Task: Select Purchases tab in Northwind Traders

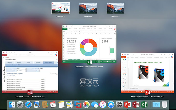Action: coord(38,63)
